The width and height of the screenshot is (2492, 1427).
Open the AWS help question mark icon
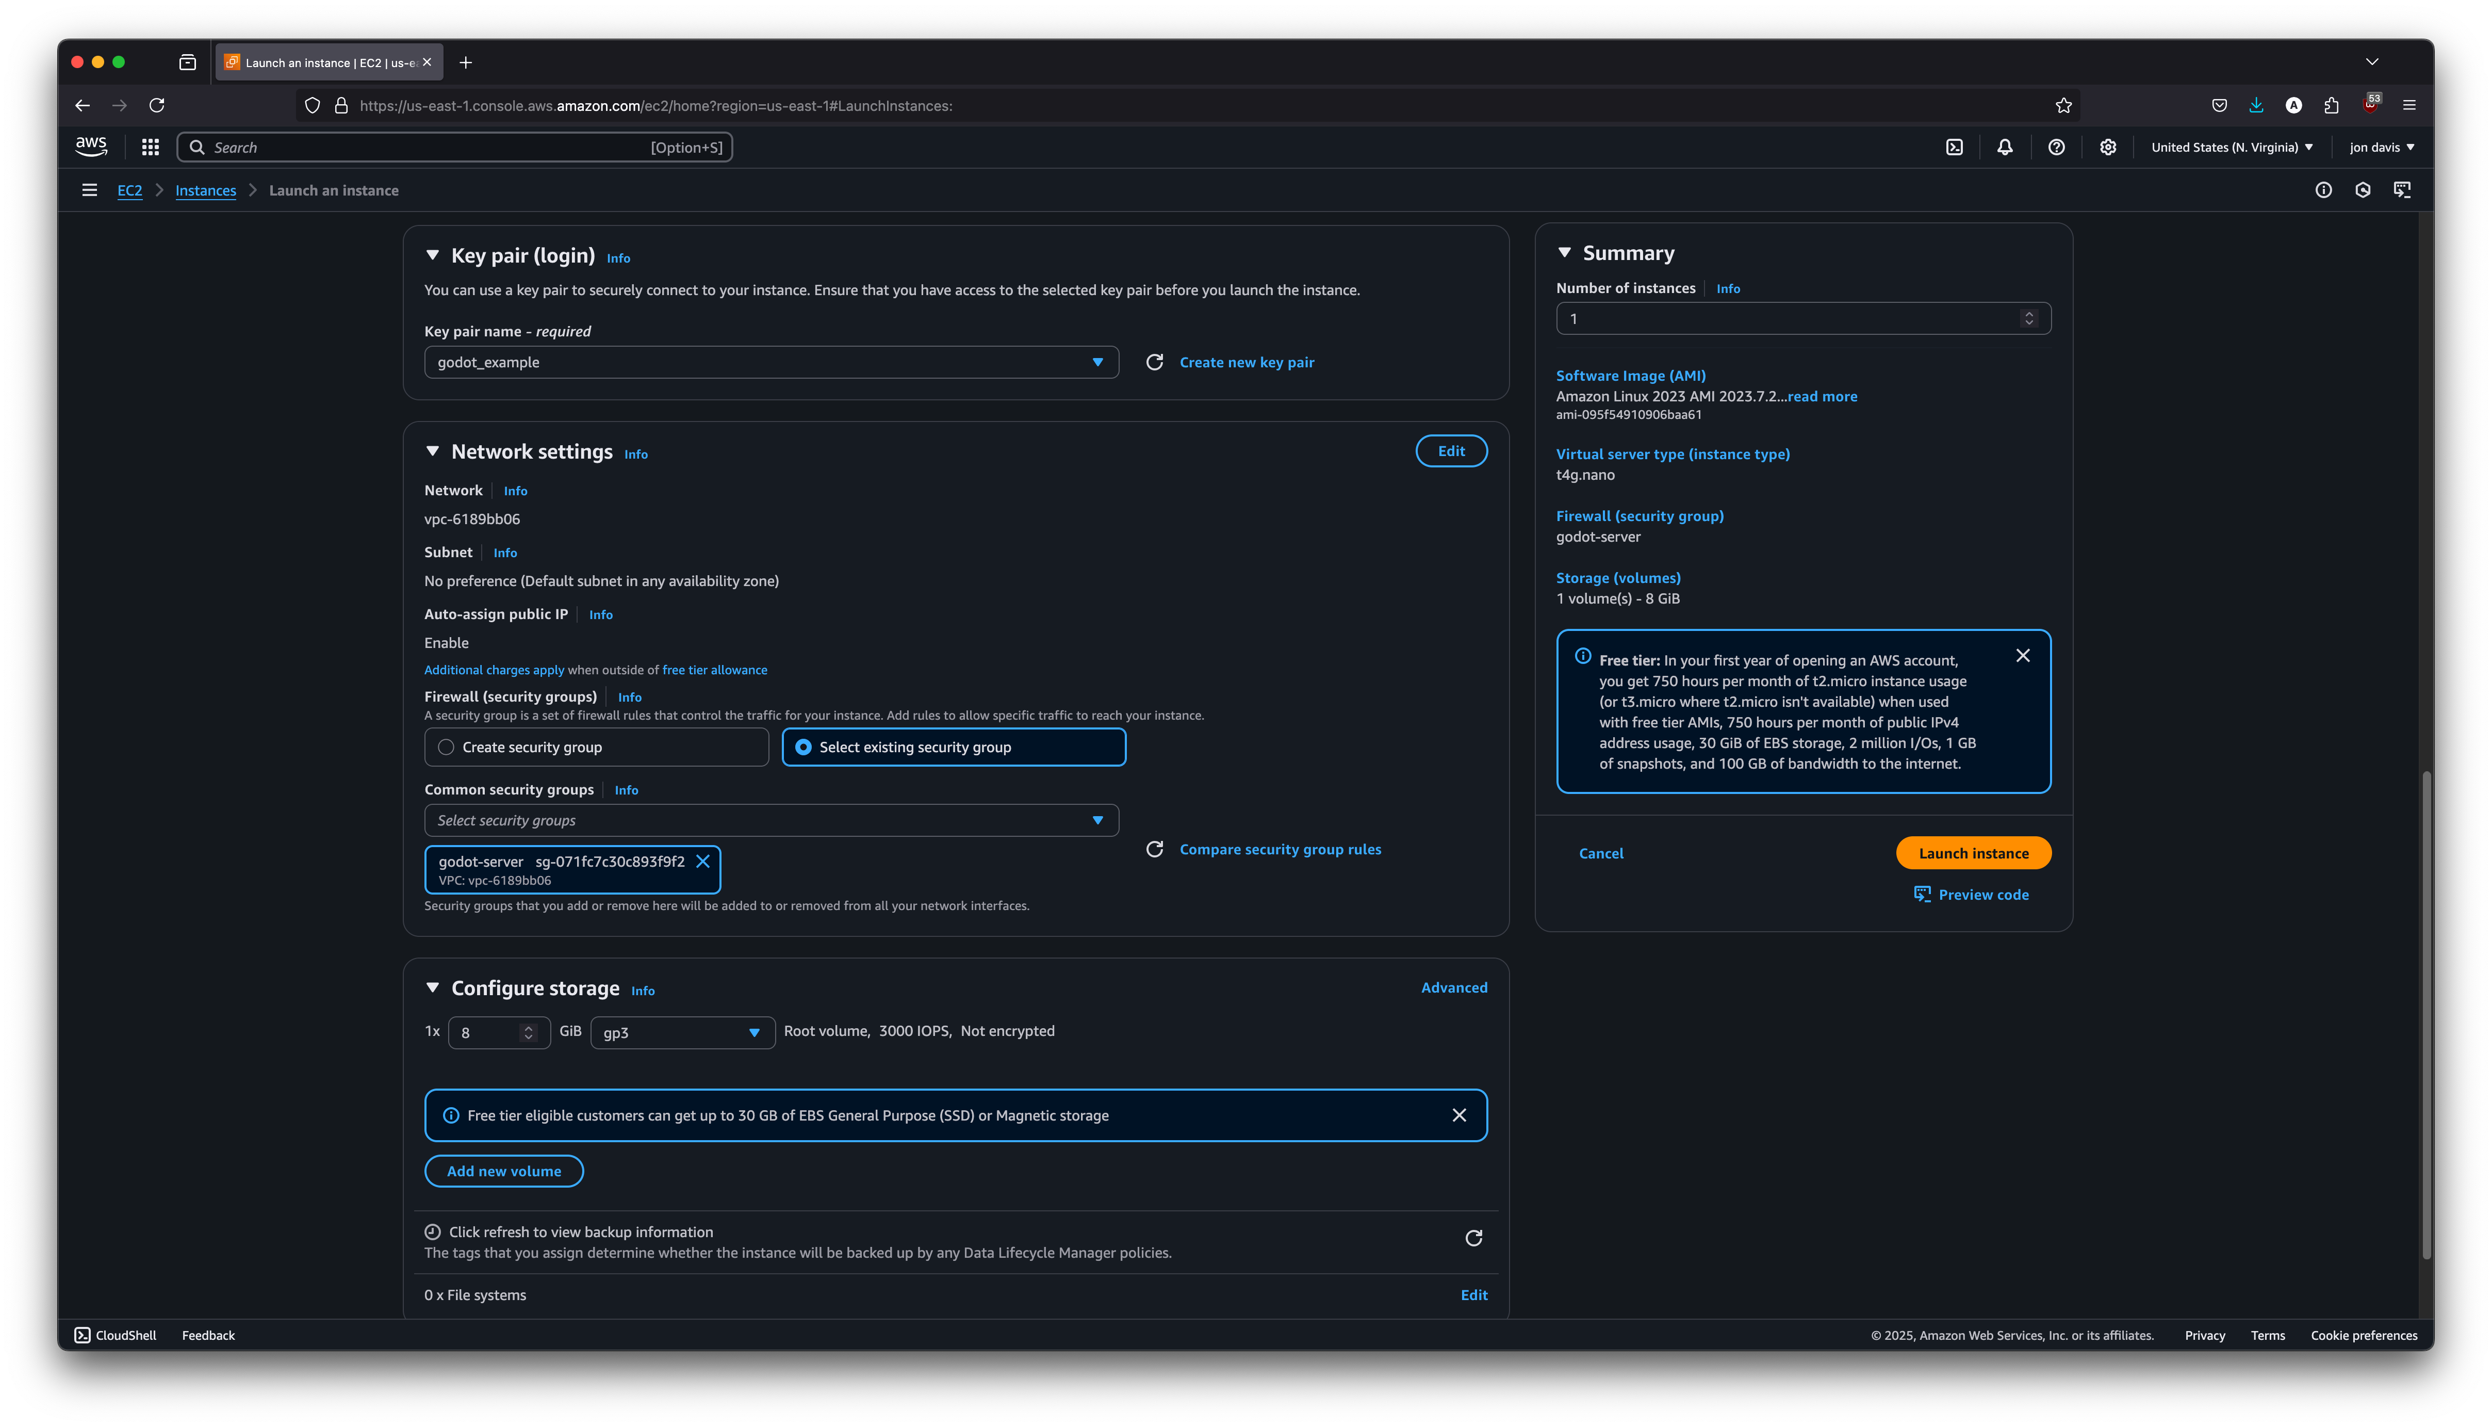click(x=2056, y=147)
